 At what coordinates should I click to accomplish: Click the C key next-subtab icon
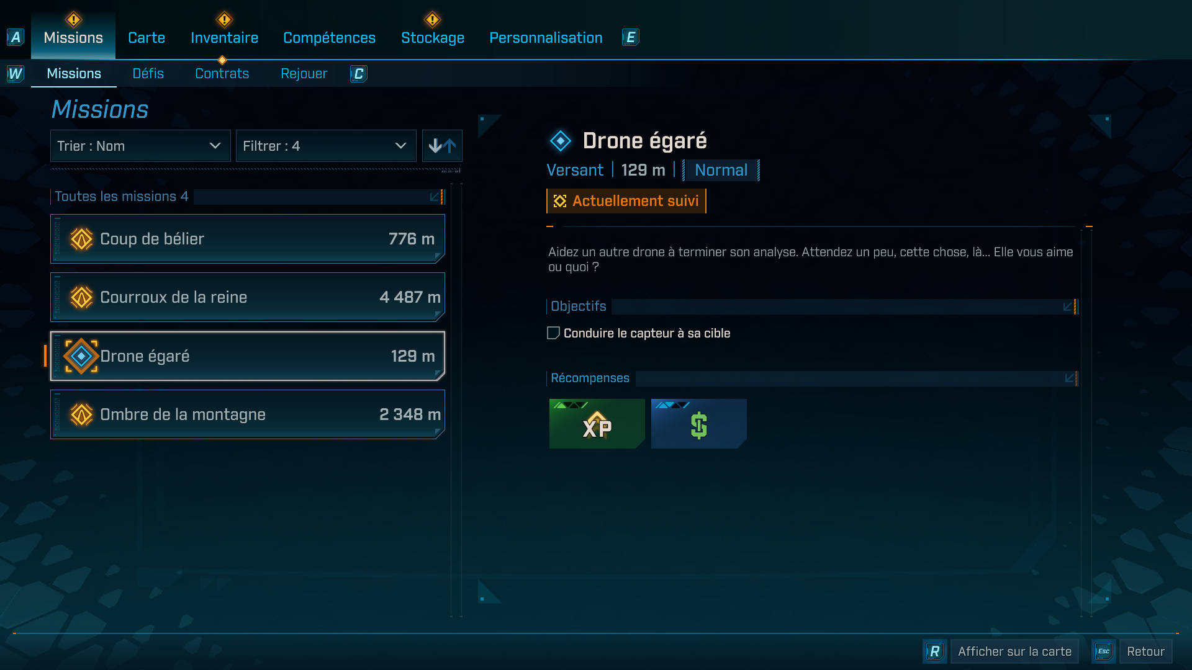359,74
